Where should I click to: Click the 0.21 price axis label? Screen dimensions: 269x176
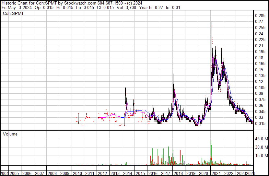coord(259,46)
